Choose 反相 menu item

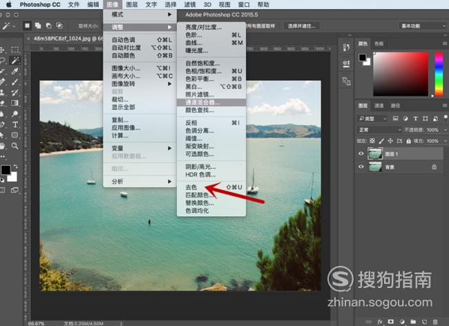[211, 123]
